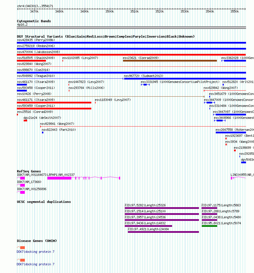Open variant nsv508992 (Teague2010) label

point(36,76)
